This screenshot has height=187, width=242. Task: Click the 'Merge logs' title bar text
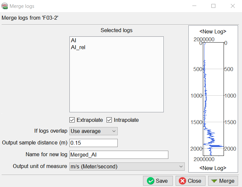pos(22,6)
